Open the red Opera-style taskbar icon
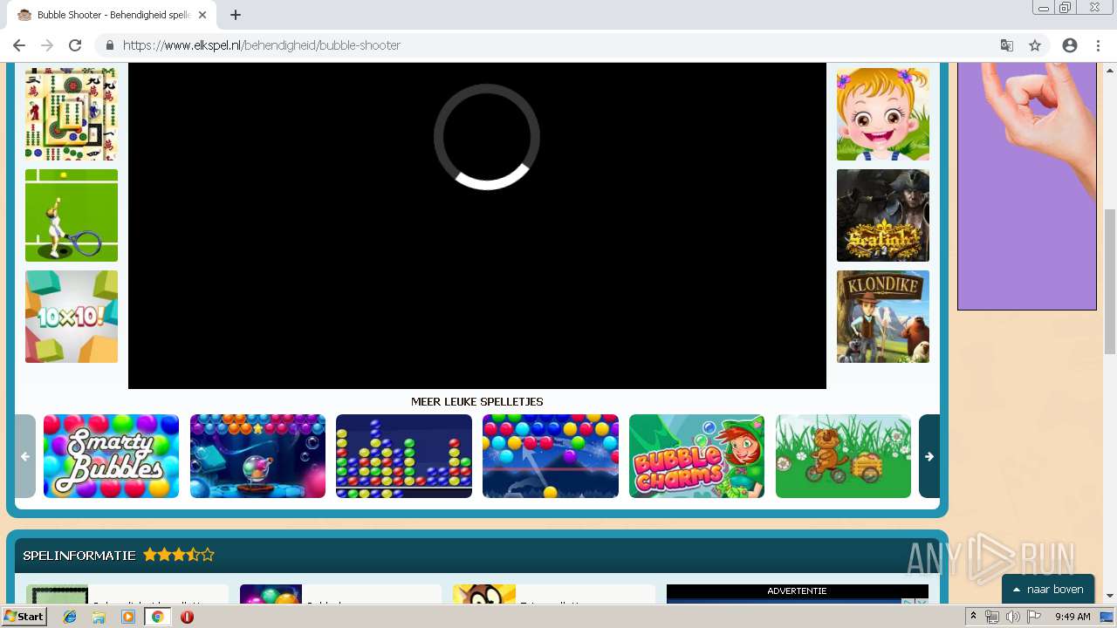Screen dimensions: 1117x628 (187, 617)
